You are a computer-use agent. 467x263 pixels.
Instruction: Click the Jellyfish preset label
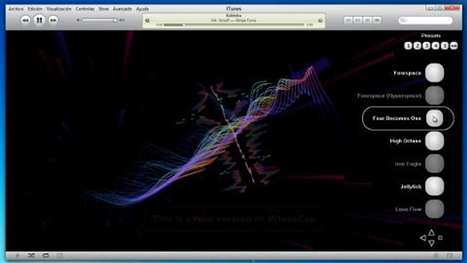(x=411, y=186)
